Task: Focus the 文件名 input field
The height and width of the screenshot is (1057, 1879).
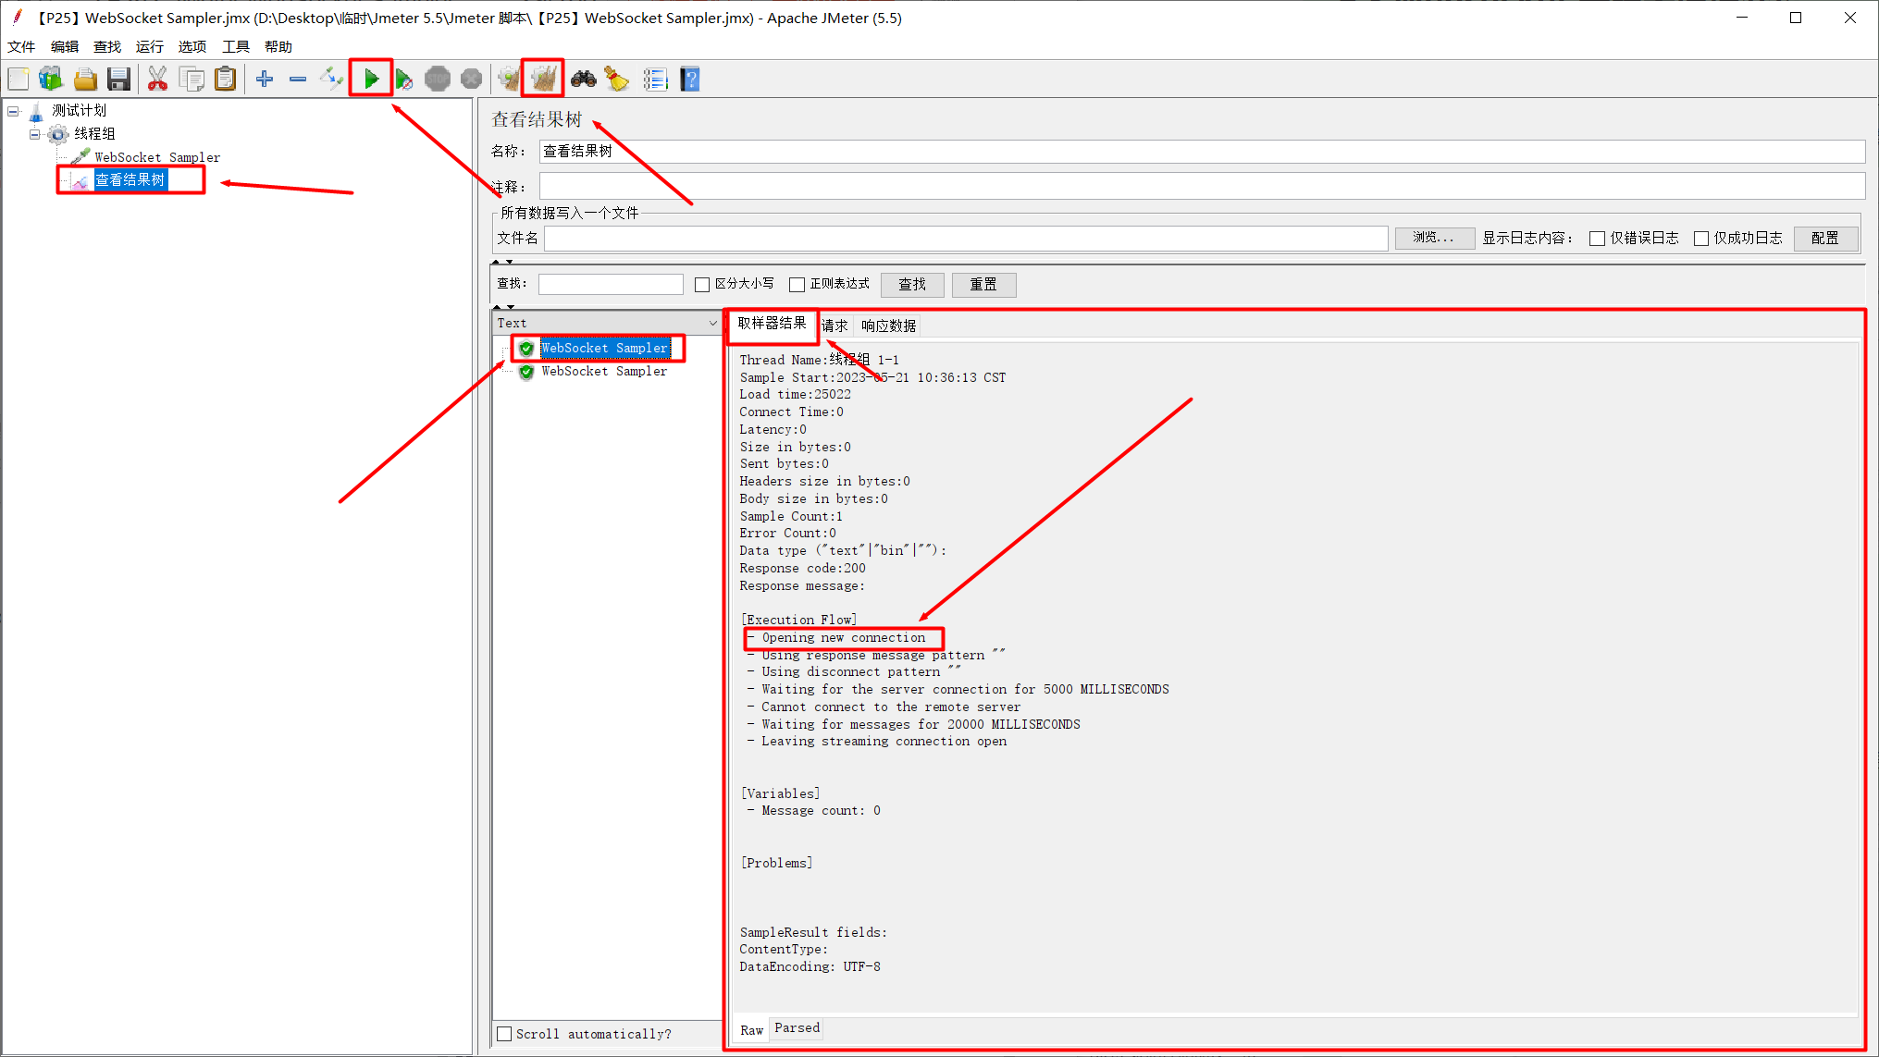Action: pos(966,239)
